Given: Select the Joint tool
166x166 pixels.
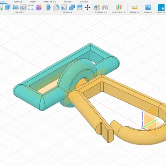Looking at the screenshot, I should pyautogui.click(x=105, y=7).
